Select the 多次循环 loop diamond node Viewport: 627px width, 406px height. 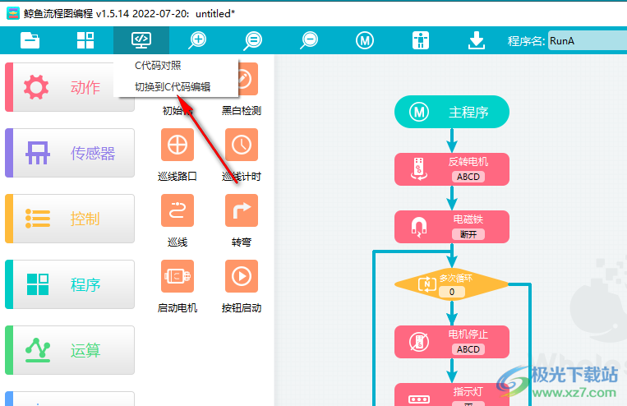452,284
